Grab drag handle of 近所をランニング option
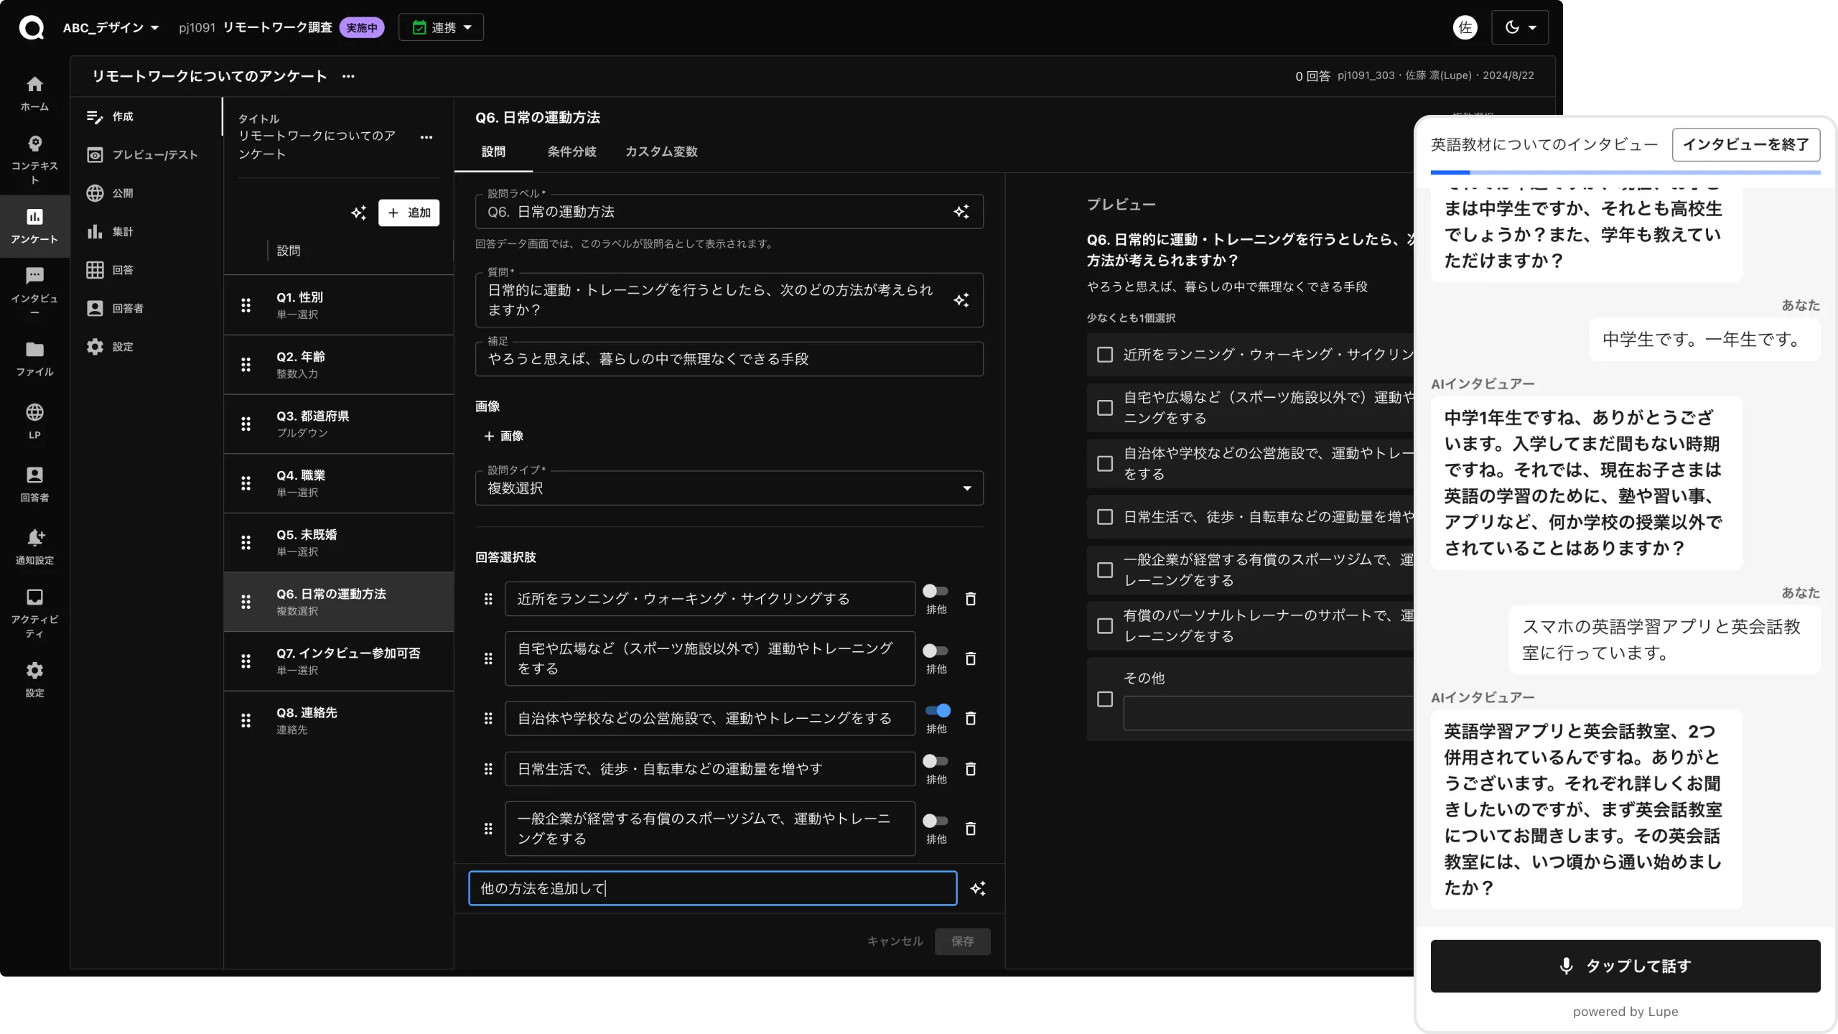Viewport: 1838px width, 1034px height. coord(488,599)
